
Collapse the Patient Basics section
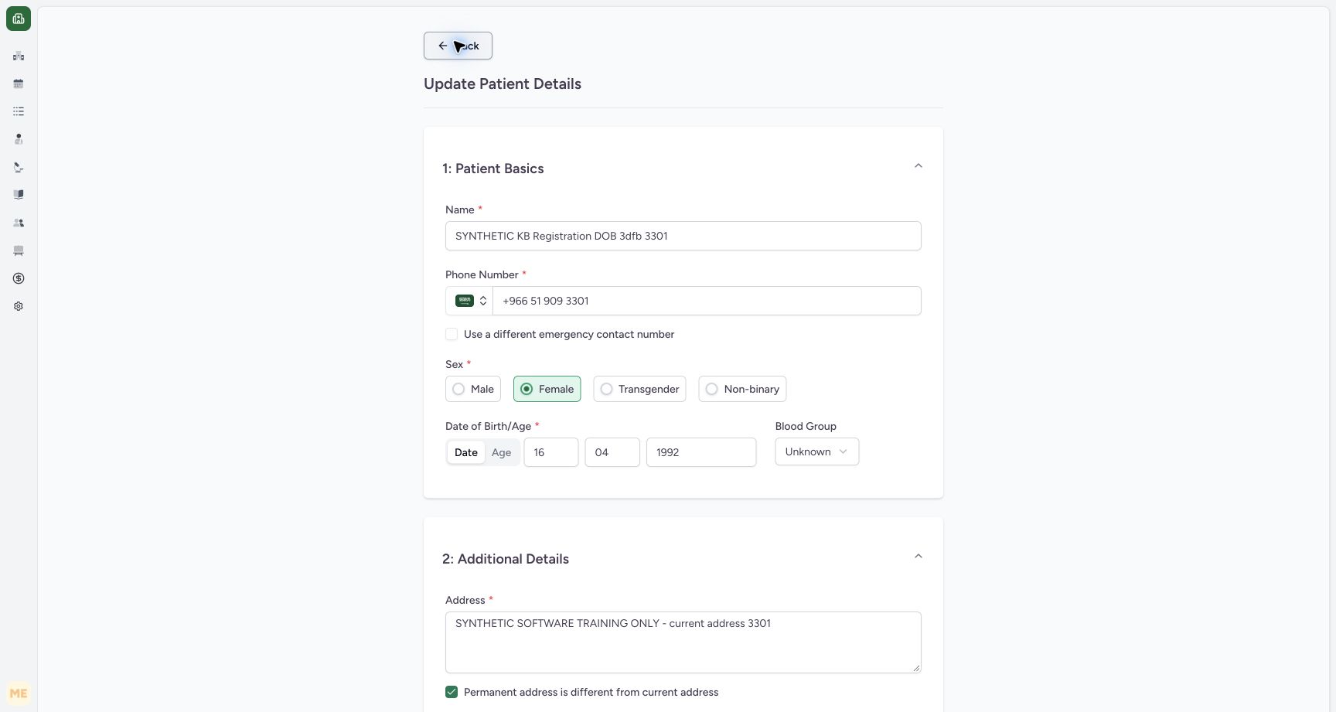point(918,166)
